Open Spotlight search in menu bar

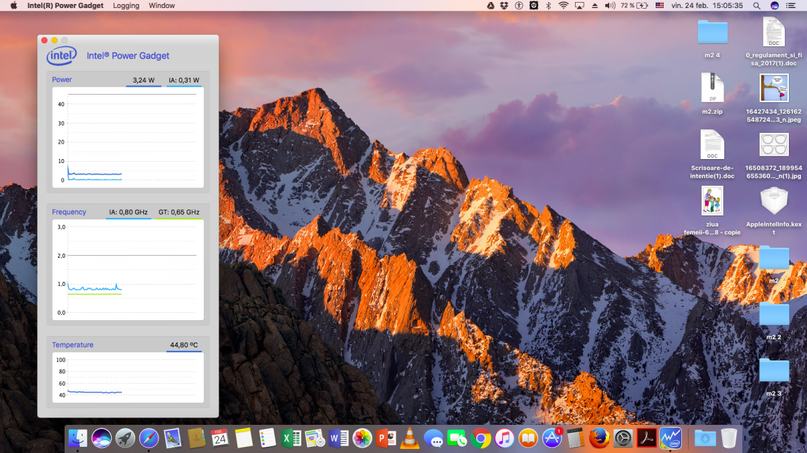757,5
